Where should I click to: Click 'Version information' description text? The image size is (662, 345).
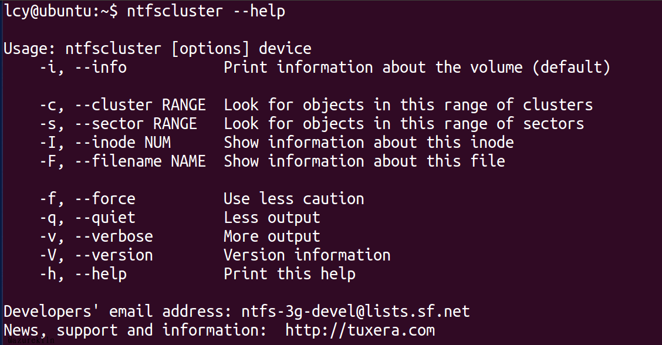pos(307,255)
